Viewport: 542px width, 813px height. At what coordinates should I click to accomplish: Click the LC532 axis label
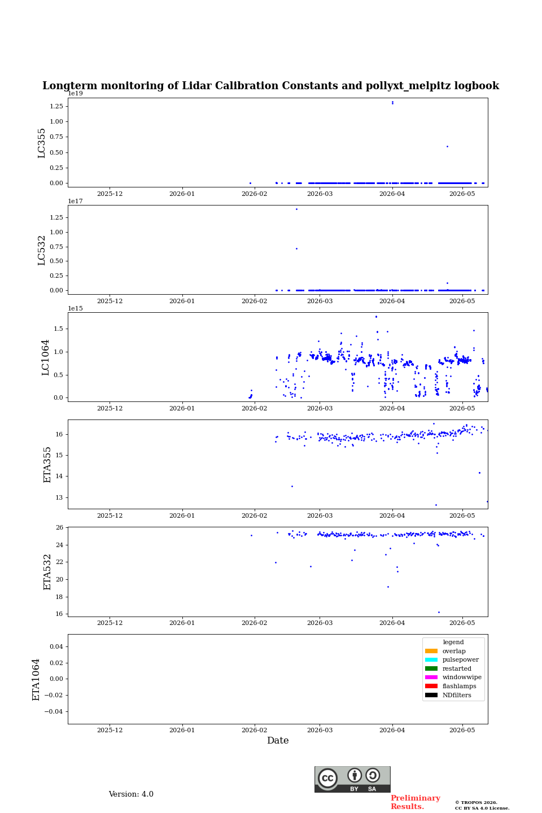(x=42, y=250)
